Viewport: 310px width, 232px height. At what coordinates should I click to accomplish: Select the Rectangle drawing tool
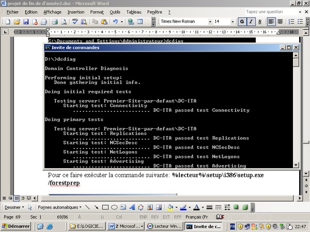point(105,207)
